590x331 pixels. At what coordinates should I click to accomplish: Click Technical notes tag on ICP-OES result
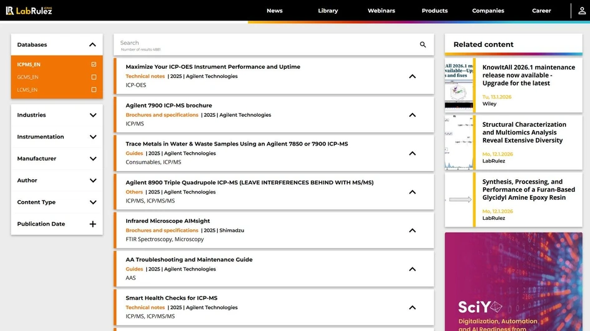[145, 76]
